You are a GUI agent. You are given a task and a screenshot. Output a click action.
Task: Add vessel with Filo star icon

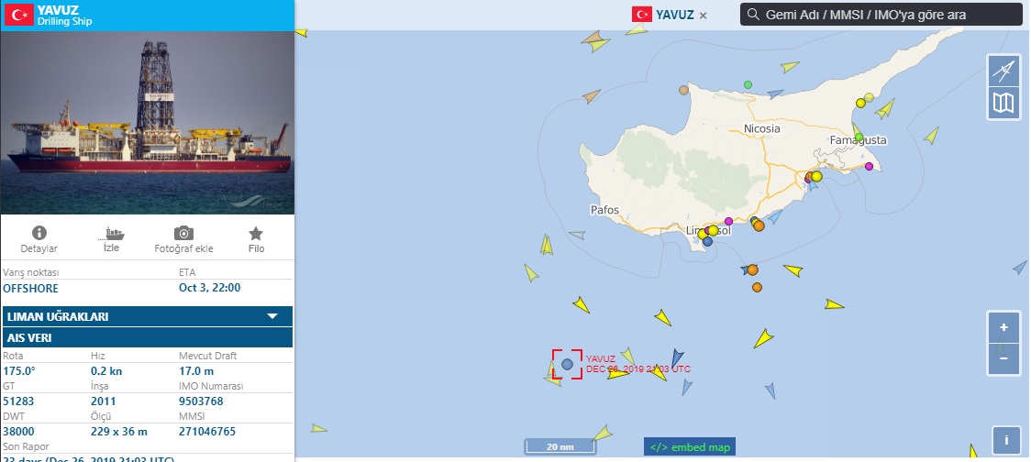256,234
